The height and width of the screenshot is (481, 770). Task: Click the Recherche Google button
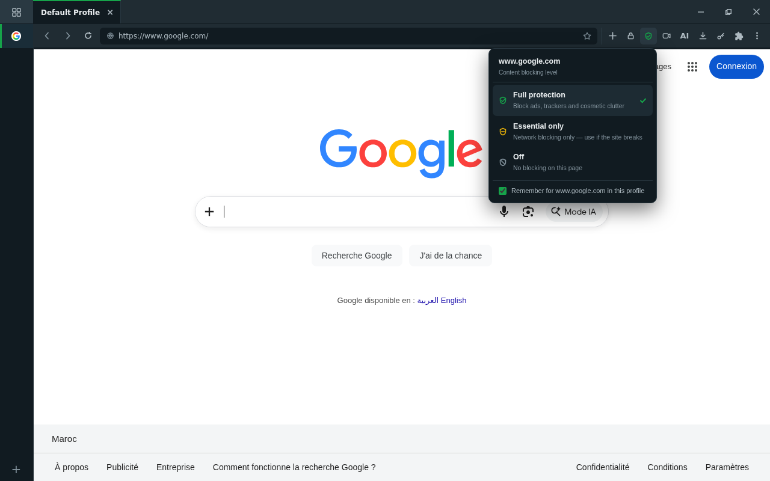[x=357, y=256]
